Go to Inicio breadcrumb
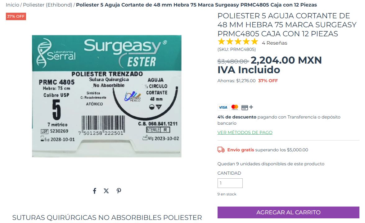 pyautogui.click(x=12, y=5)
